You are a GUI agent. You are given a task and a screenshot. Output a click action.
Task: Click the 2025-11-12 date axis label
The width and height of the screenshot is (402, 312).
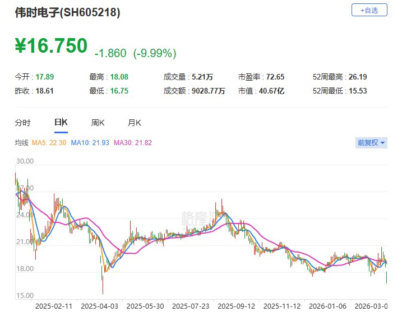[x=282, y=306]
